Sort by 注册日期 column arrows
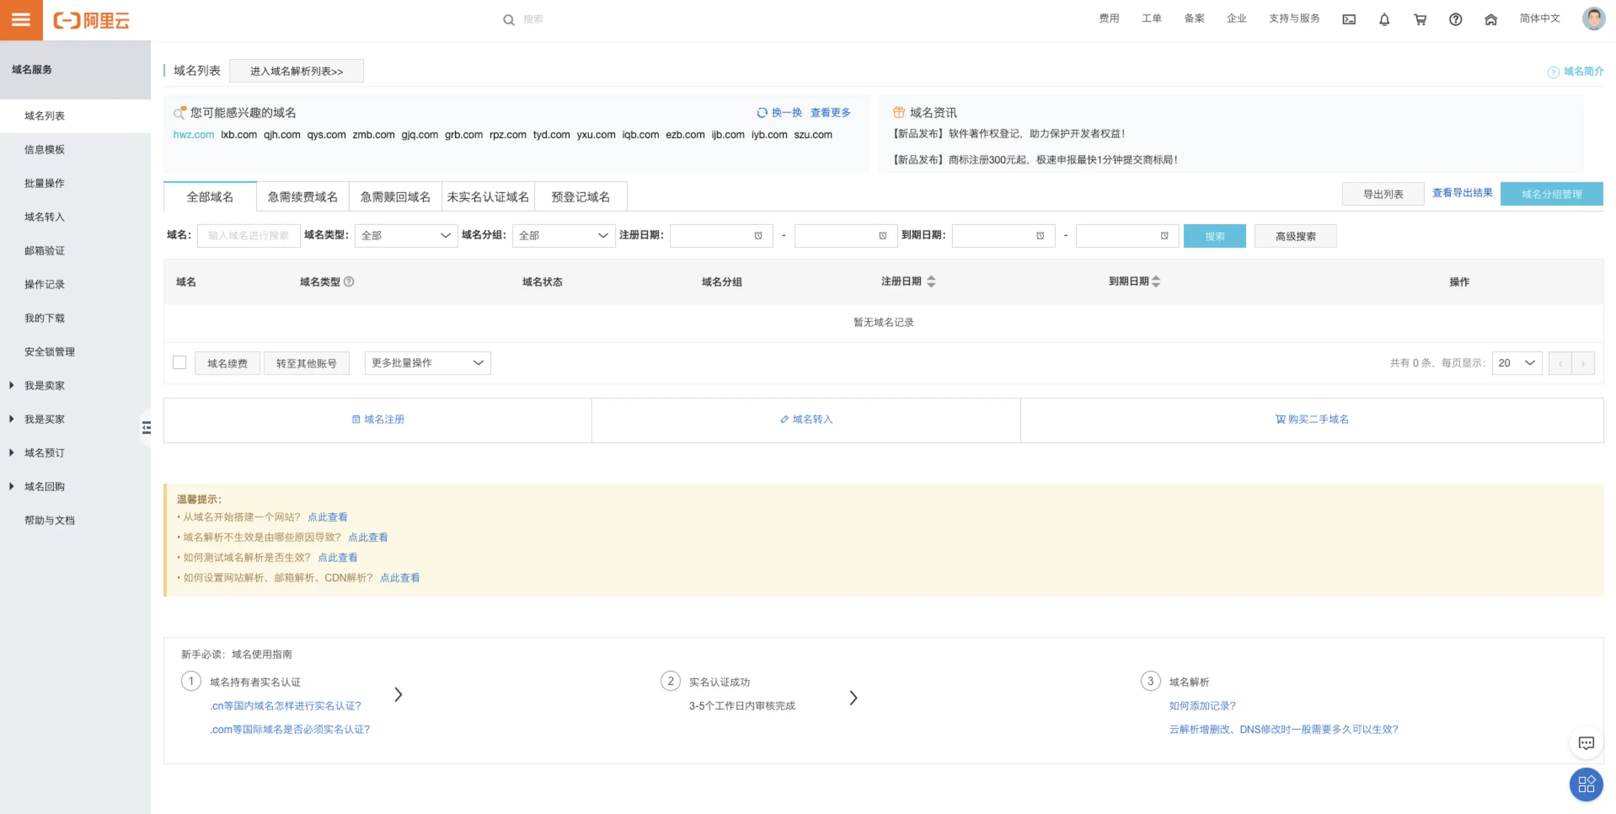This screenshot has width=1616, height=814. click(x=931, y=282)
